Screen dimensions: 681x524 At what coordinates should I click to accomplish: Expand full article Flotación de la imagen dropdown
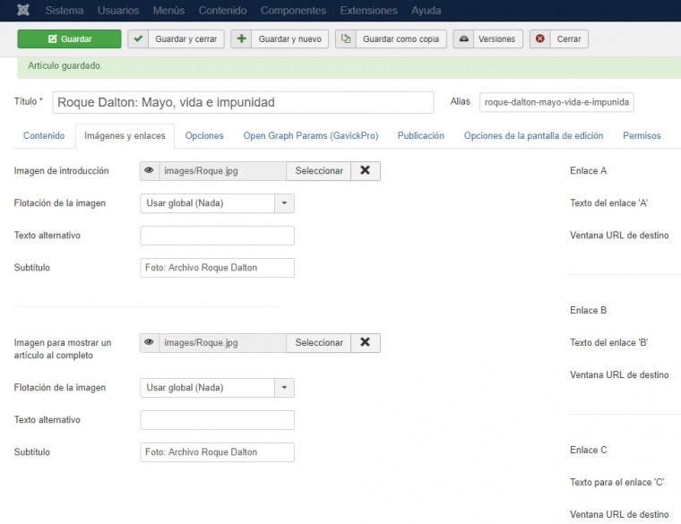click(217, 388)
